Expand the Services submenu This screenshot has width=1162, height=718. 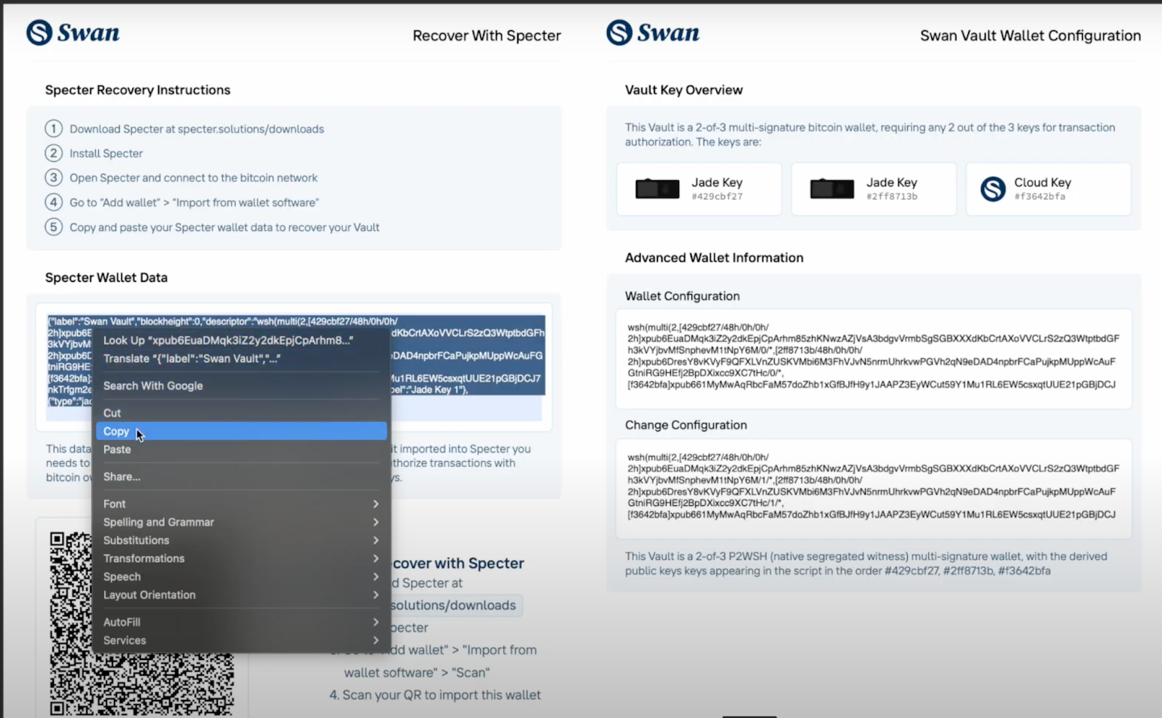pos(241,640)
